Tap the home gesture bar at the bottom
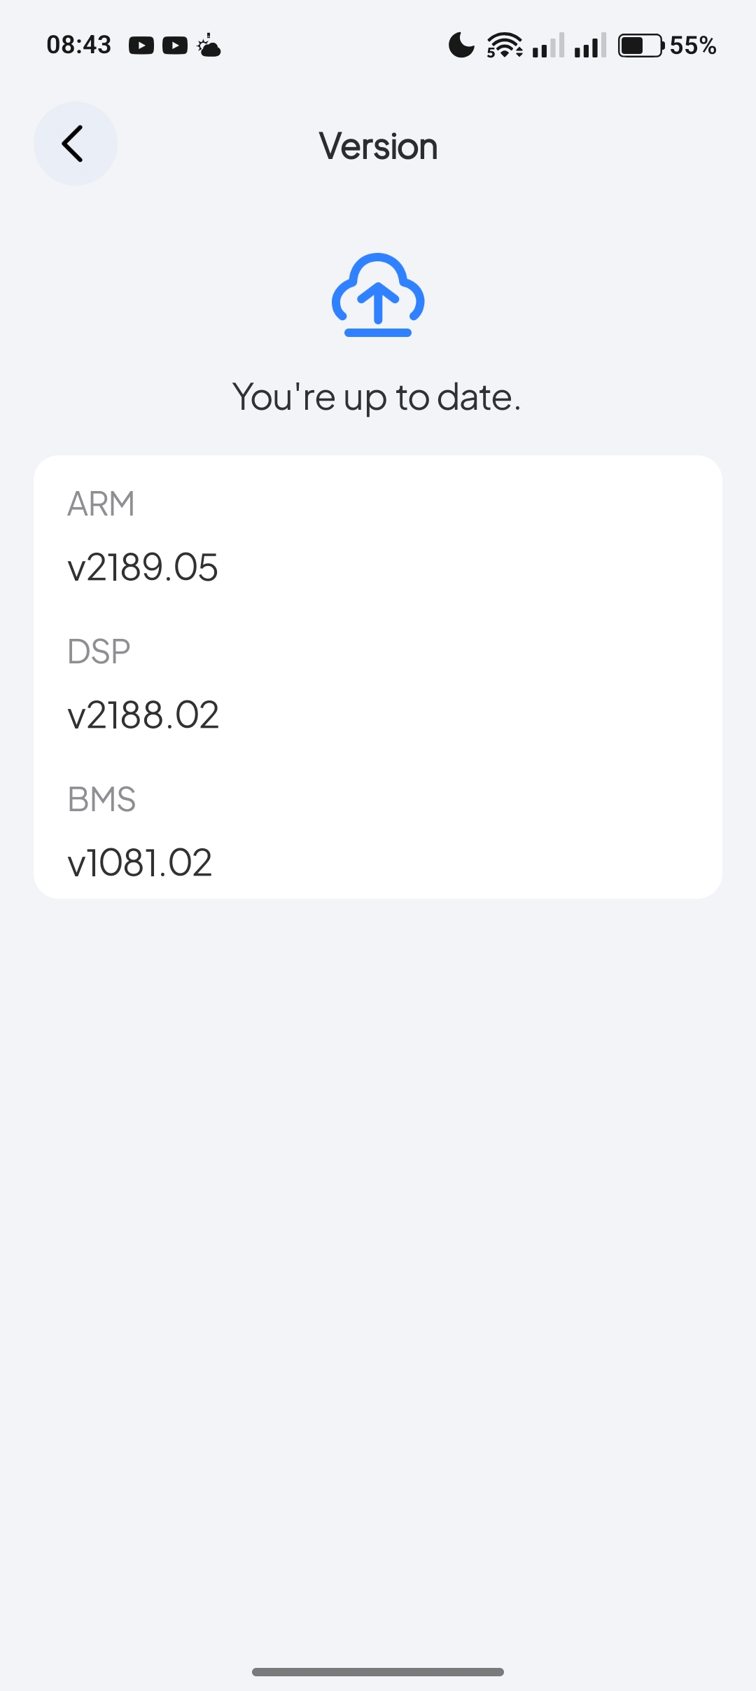756x1691 pixels. (378, 1672)
